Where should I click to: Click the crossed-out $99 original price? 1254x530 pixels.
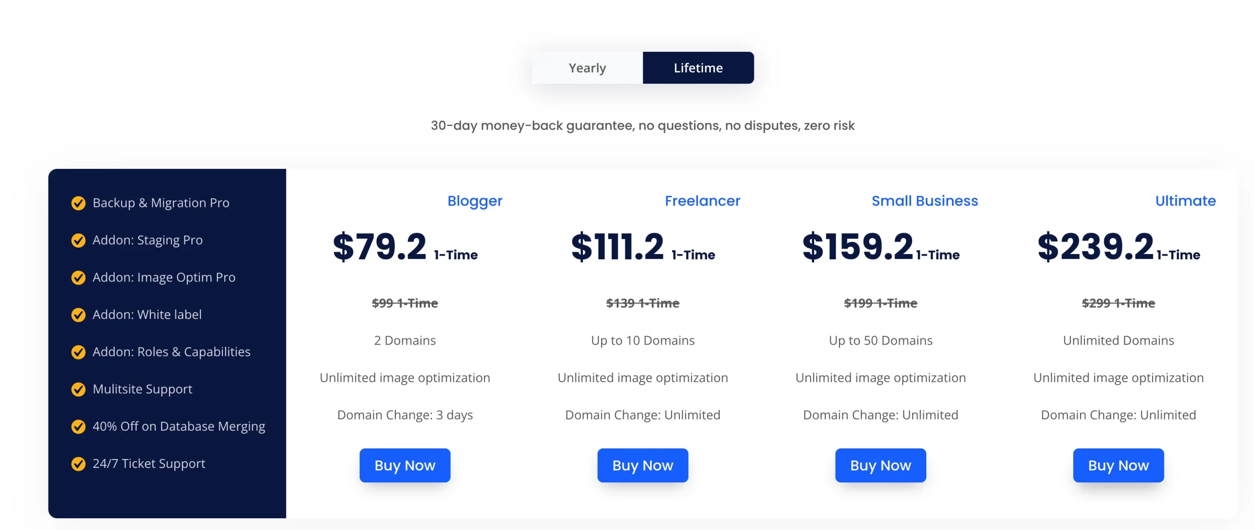tap(405, 303)
